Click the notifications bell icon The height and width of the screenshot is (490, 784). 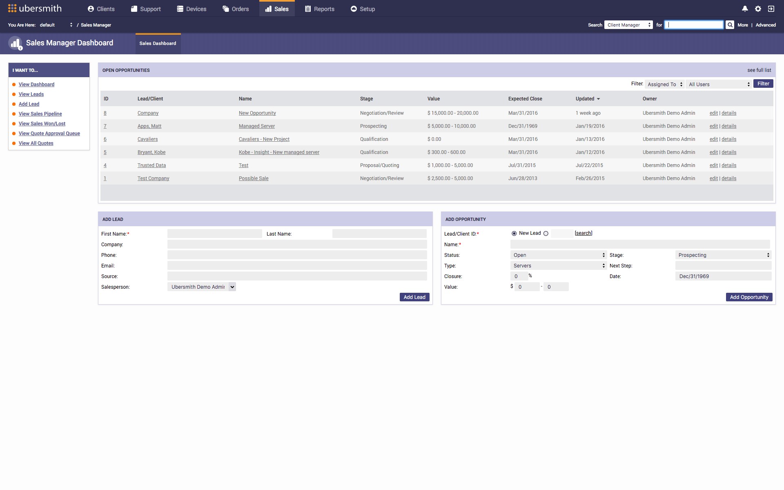[x=745, y=9]
